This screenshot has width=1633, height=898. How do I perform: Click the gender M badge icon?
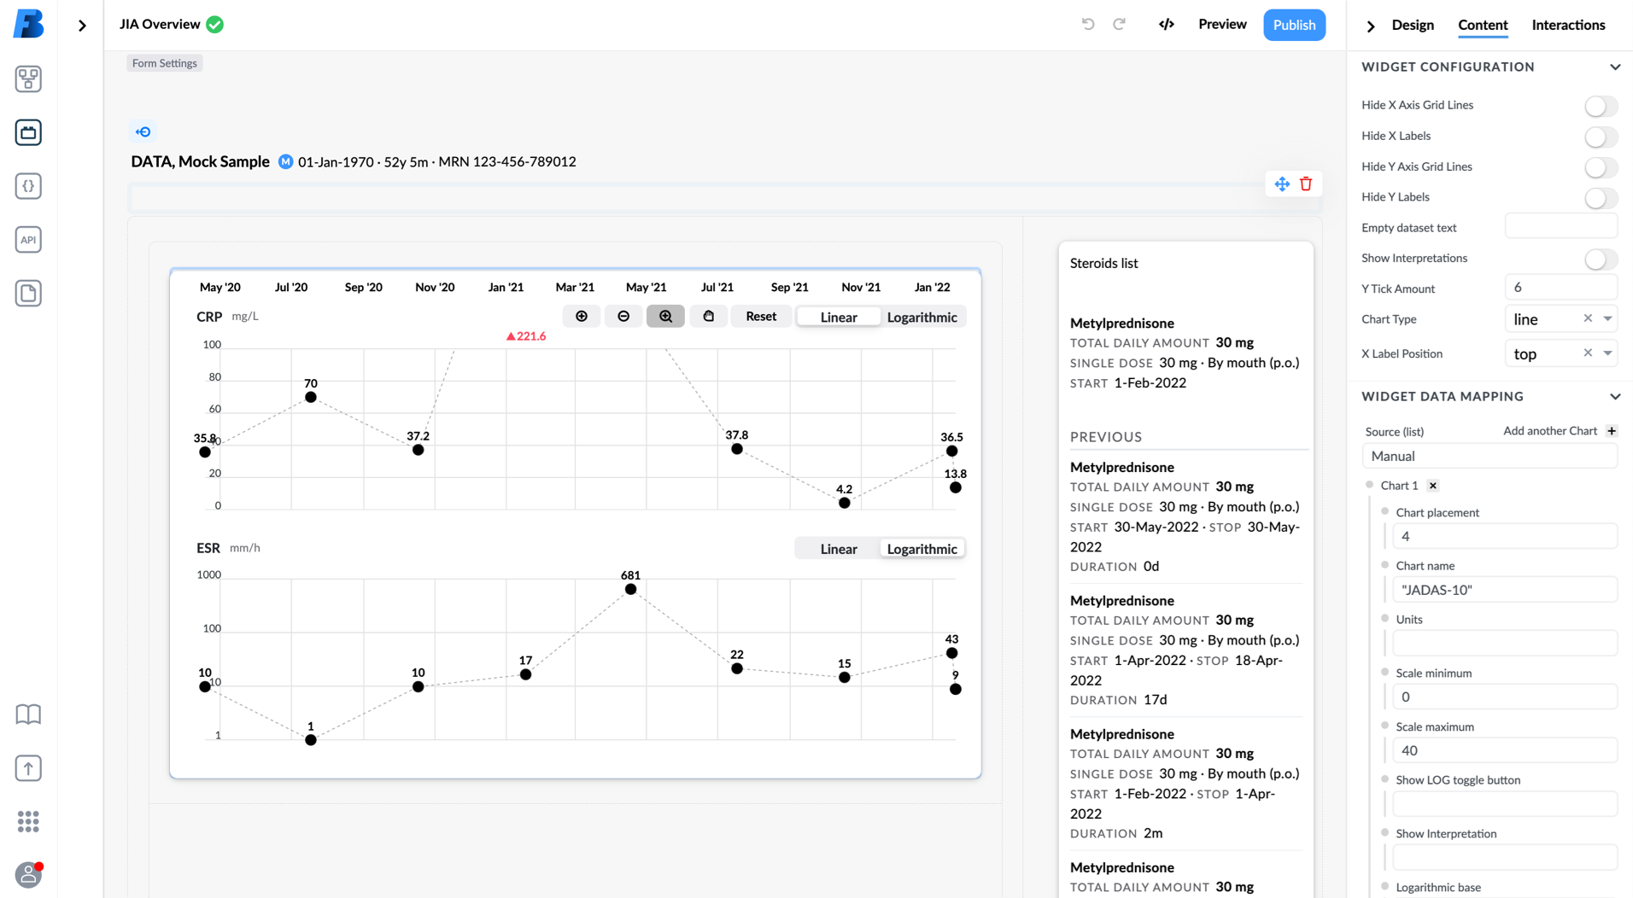[x=285, y=161]
